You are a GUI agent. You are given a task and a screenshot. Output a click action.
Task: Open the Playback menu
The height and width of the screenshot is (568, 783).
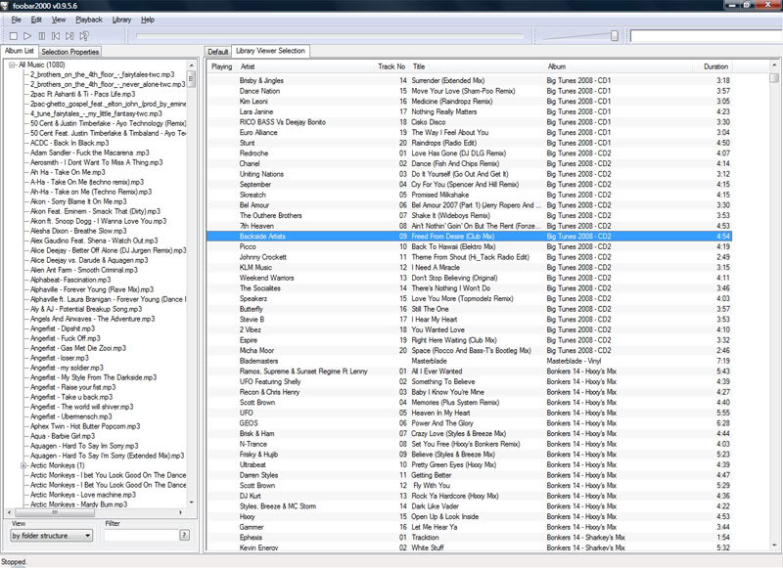click(x=90, y=18)
